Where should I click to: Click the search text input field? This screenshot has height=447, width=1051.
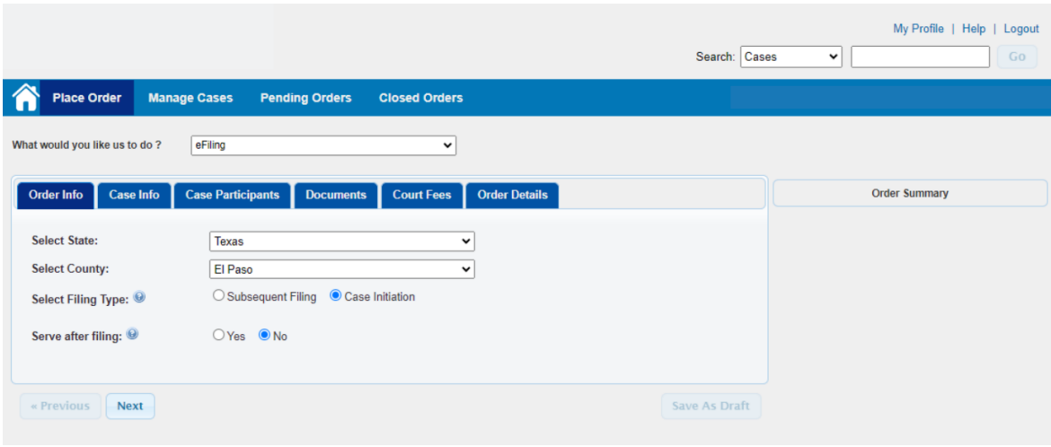[x=920, y=57]
